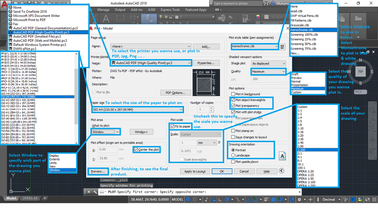Click the Preview... button
The height and width of the screenshot is (212, 378).
[x=98, y=171]
